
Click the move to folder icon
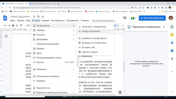click(x=38, y=16)
